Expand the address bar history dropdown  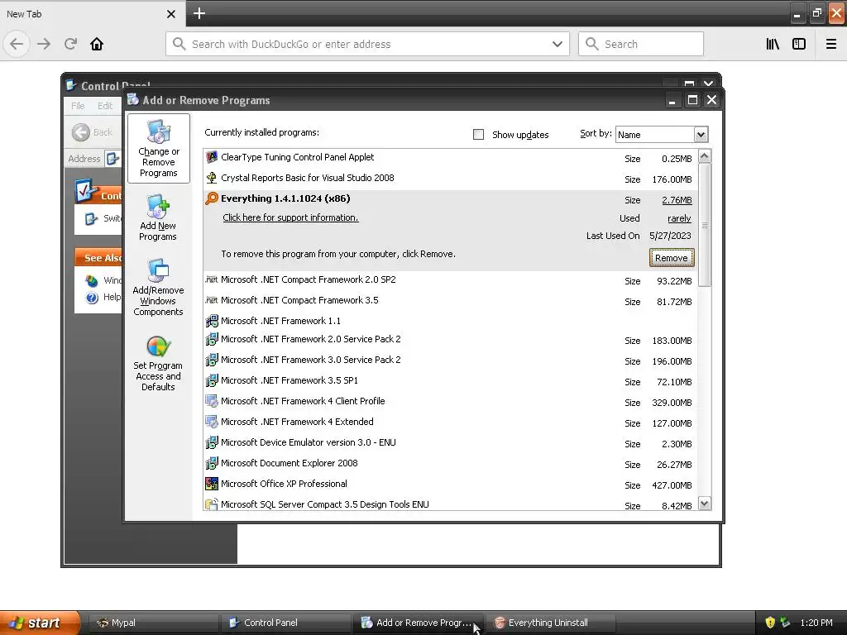click(557, 44)
